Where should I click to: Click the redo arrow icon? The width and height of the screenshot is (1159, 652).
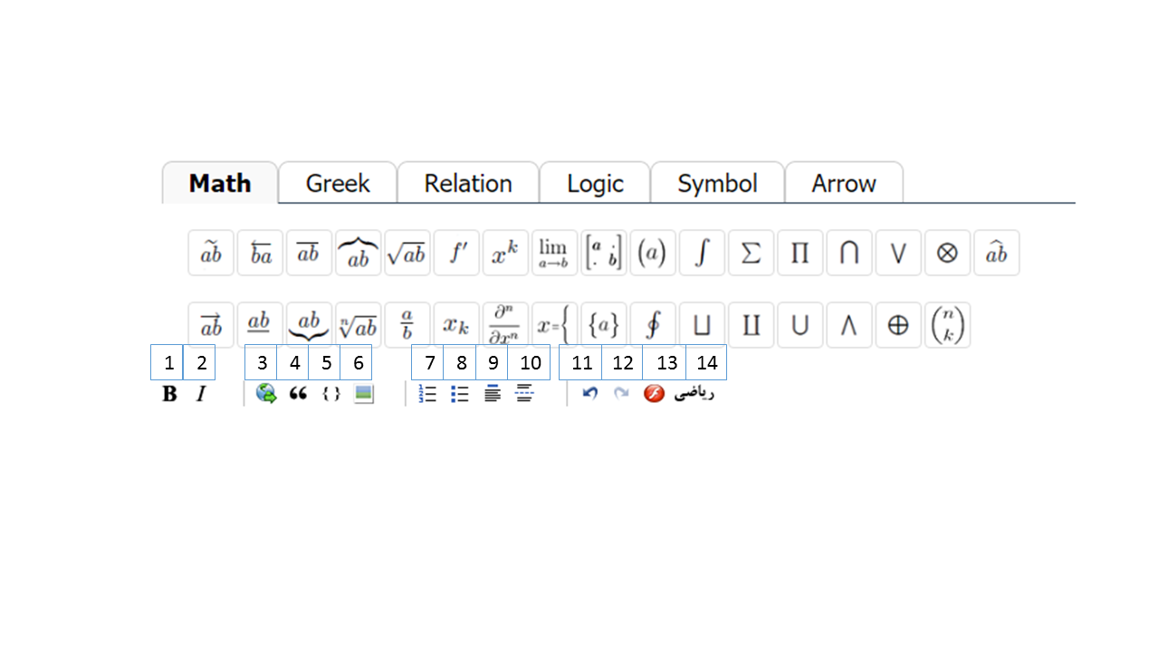[x=621, y=393]
